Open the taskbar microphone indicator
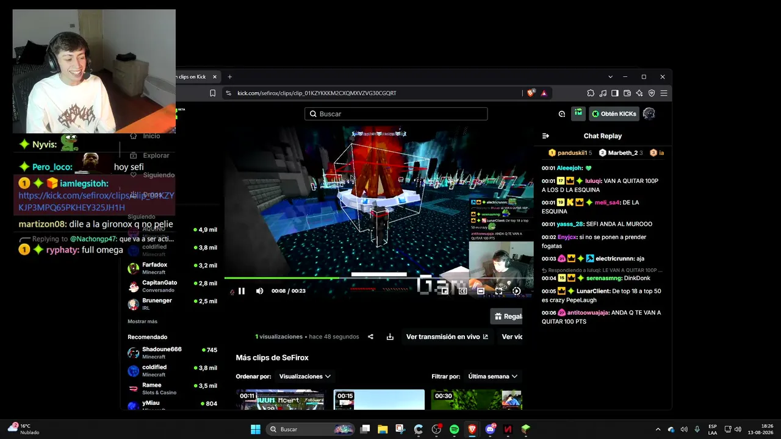 (697, 429)
